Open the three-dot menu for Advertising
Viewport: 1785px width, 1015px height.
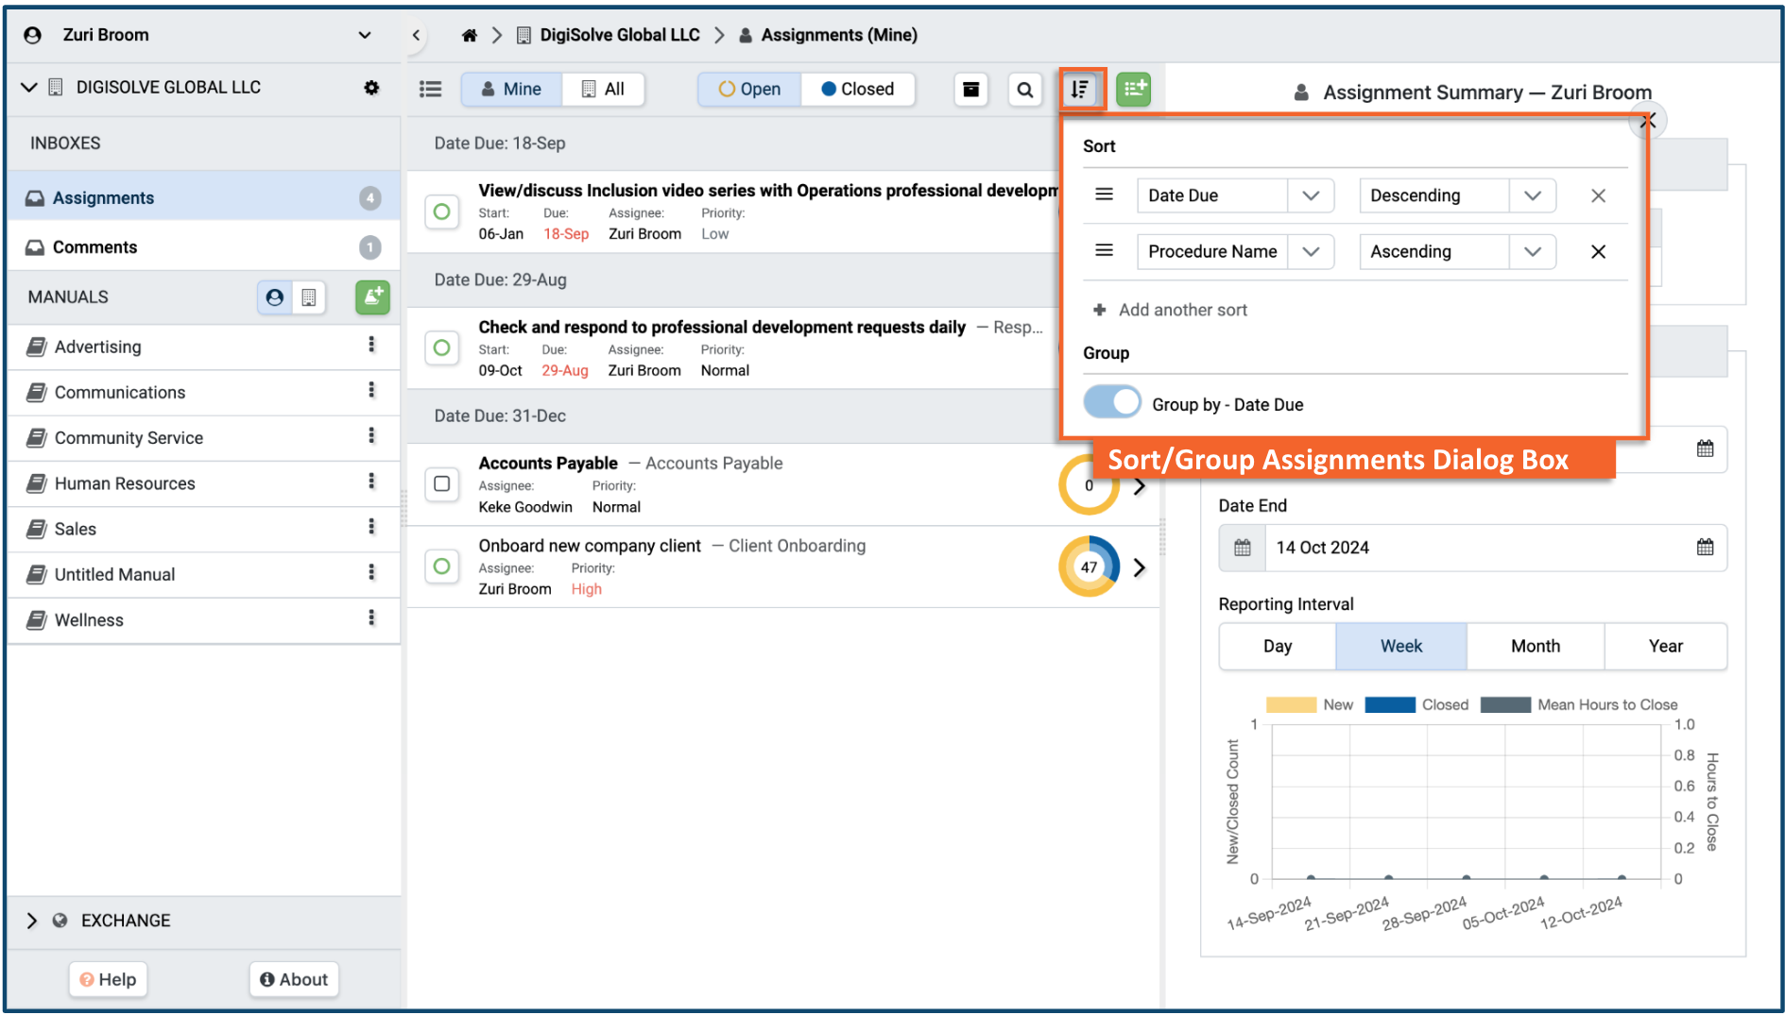(x=371, y=346)
